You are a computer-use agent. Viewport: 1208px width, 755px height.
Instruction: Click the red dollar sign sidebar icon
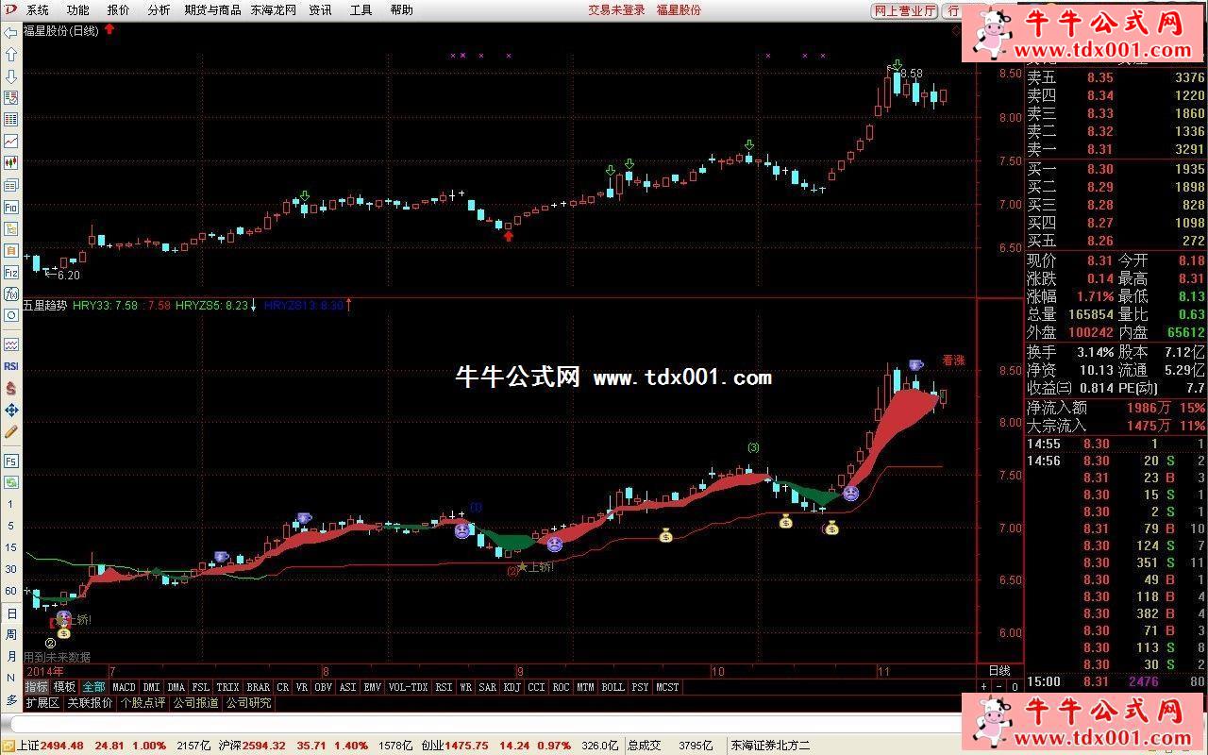[11, 388]
